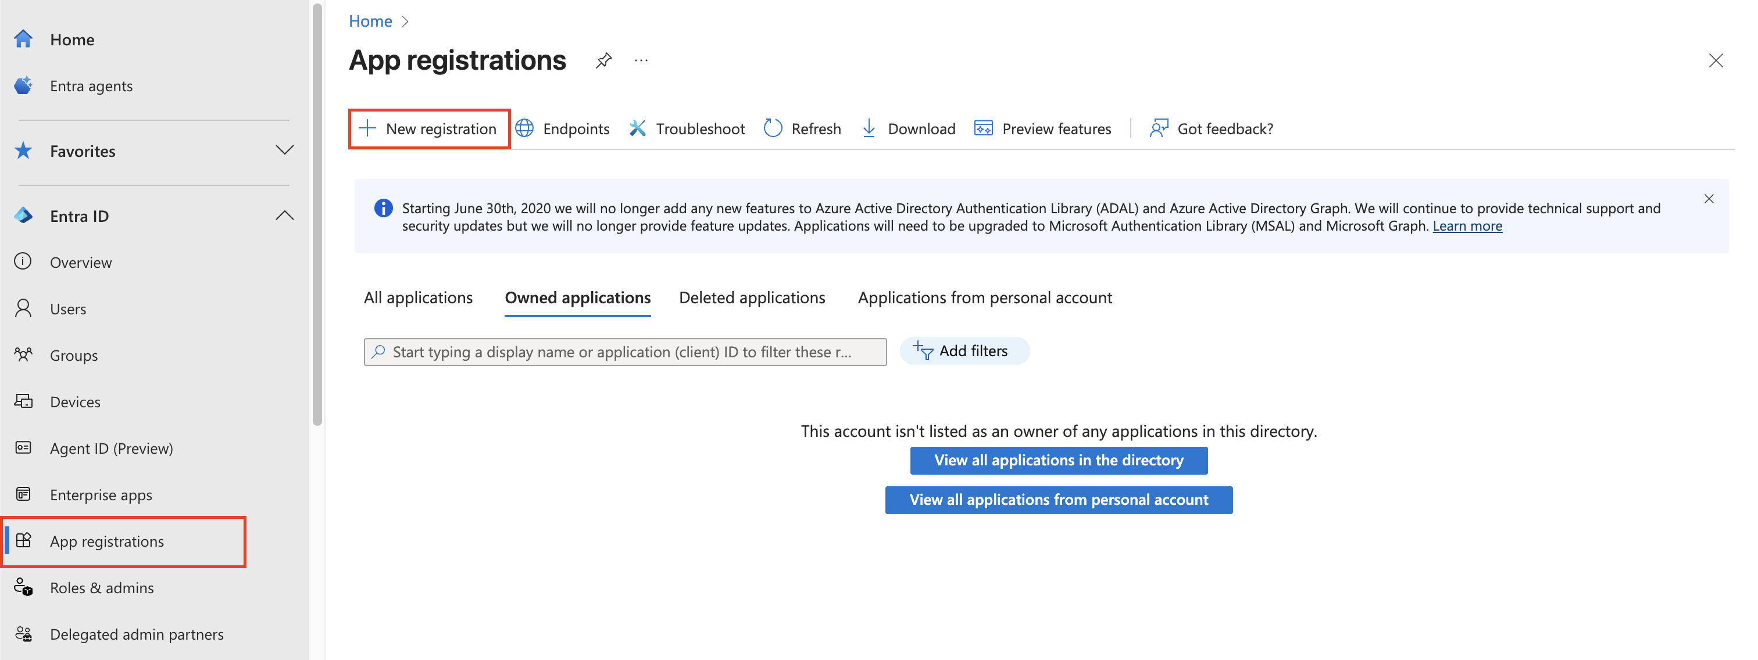Collapse the Entra ID section
This screenshot has height=660, width=1758.
point(285,215)
